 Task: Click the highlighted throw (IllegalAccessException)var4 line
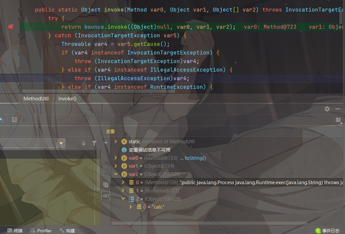132,79
